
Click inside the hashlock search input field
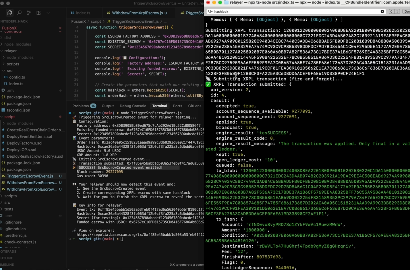coord(295,11)
